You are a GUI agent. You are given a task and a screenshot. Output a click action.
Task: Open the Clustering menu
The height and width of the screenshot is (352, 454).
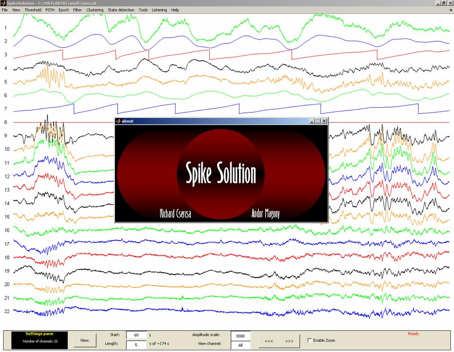coord(95,10)
